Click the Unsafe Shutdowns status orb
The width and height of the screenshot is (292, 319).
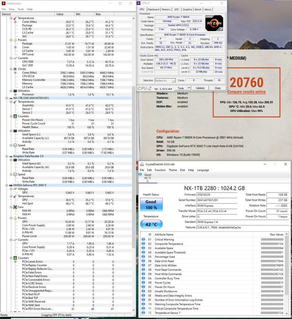pyautogui.click(x=143, y=291)
